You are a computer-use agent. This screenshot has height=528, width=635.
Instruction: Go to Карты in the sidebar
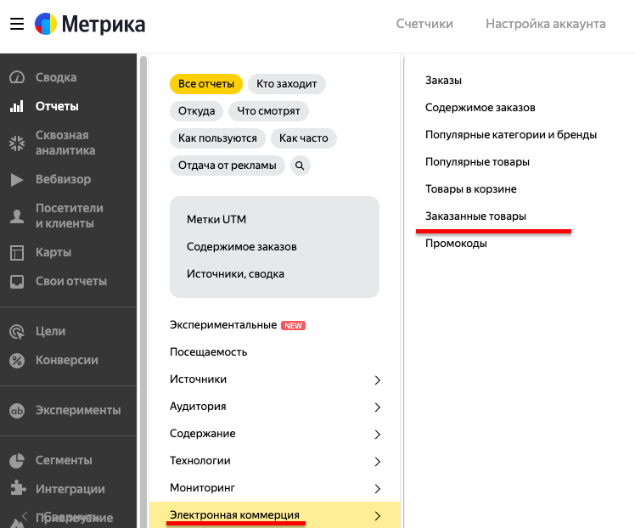click(53, 252)
